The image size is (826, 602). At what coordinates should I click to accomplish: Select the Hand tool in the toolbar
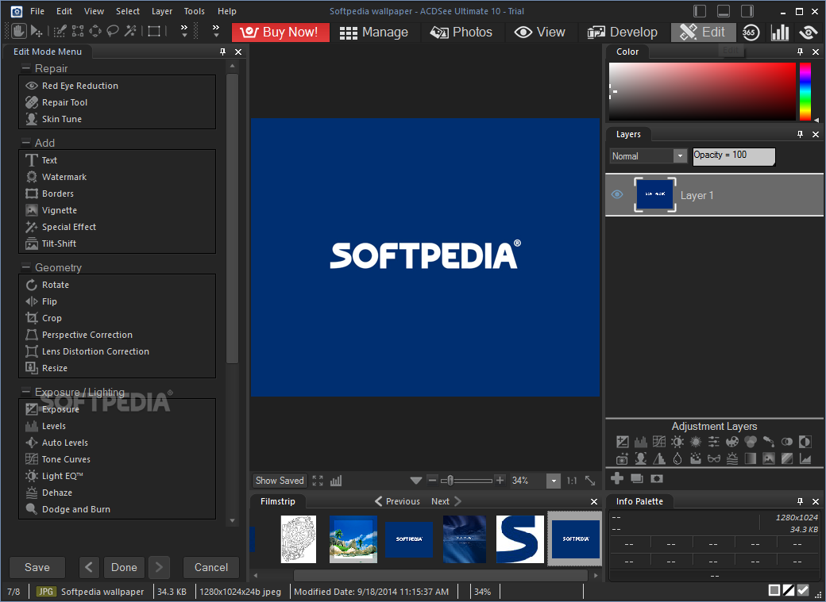(x=18, y=32)
